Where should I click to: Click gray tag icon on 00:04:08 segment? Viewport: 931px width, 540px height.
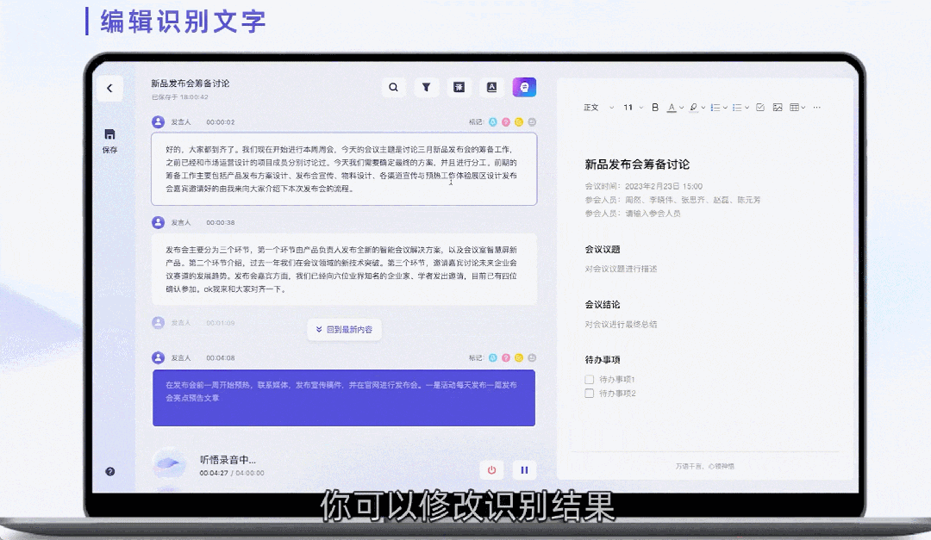tap(532, 357)
